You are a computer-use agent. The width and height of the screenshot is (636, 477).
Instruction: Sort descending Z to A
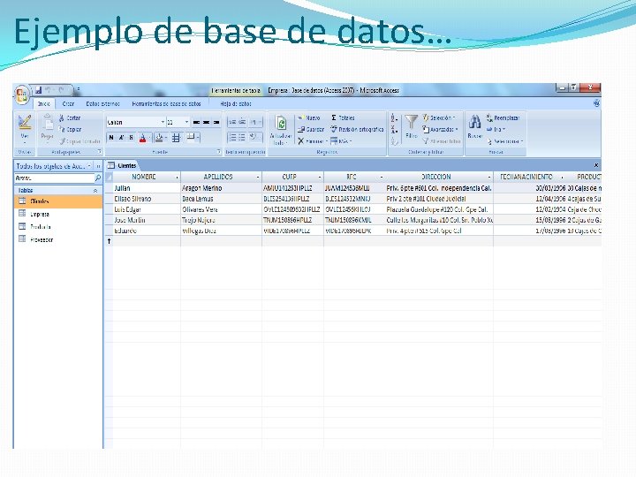tap(394, 130)
